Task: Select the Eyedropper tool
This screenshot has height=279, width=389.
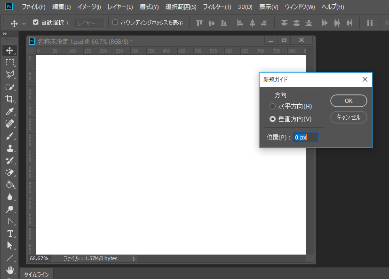Action: (10, 111)
